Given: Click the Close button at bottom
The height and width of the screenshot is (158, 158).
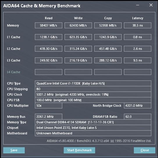Looking at the screenshot, I should (x=145, y=150).
